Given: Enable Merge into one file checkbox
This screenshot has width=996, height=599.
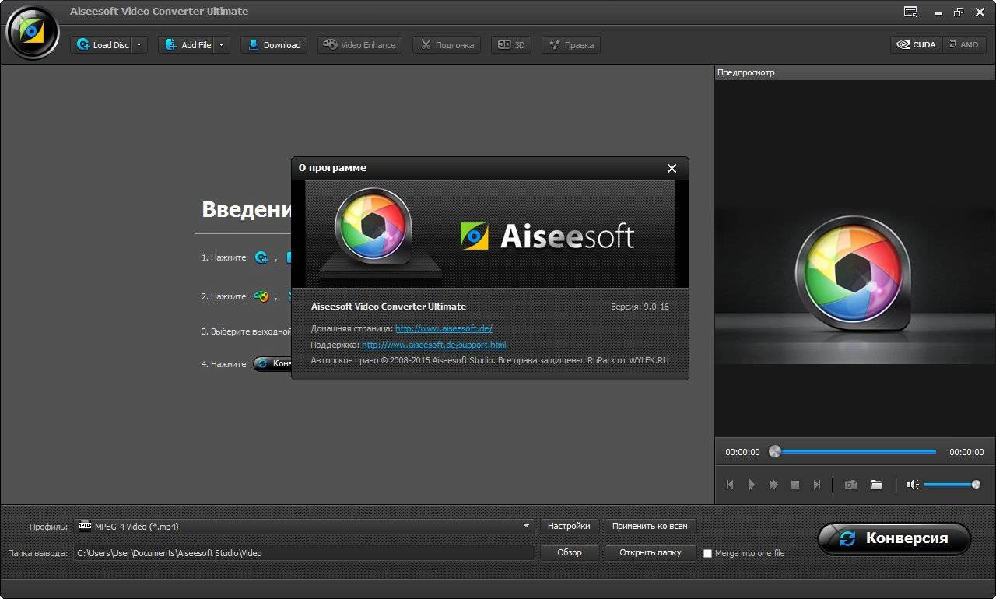Looking at the screenshot, I should pos(707,554).
